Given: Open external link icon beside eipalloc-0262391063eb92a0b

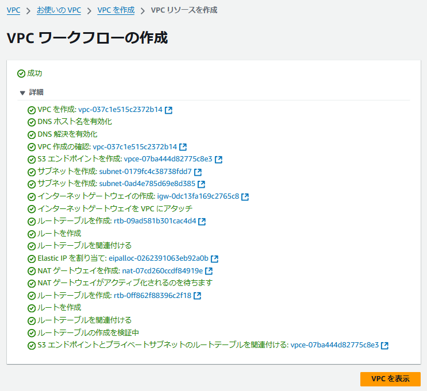Looking at the screenshot, I should pyautogui.click(x=214, y=258).
